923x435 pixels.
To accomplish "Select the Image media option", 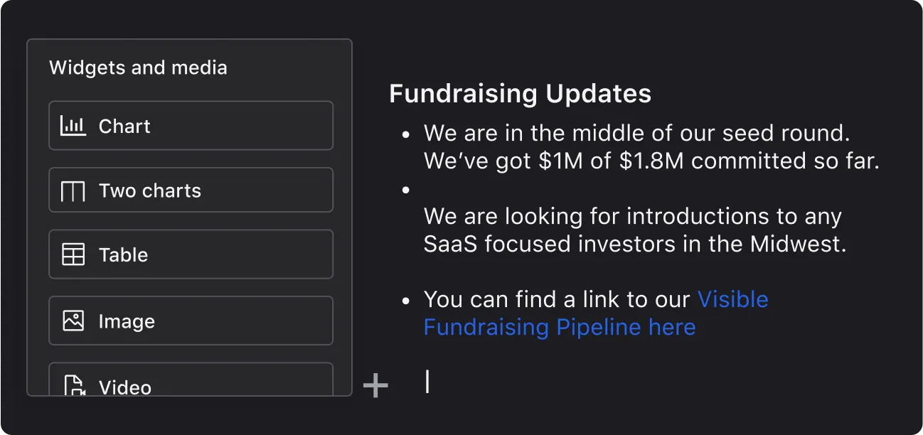I will coord(191,321).
